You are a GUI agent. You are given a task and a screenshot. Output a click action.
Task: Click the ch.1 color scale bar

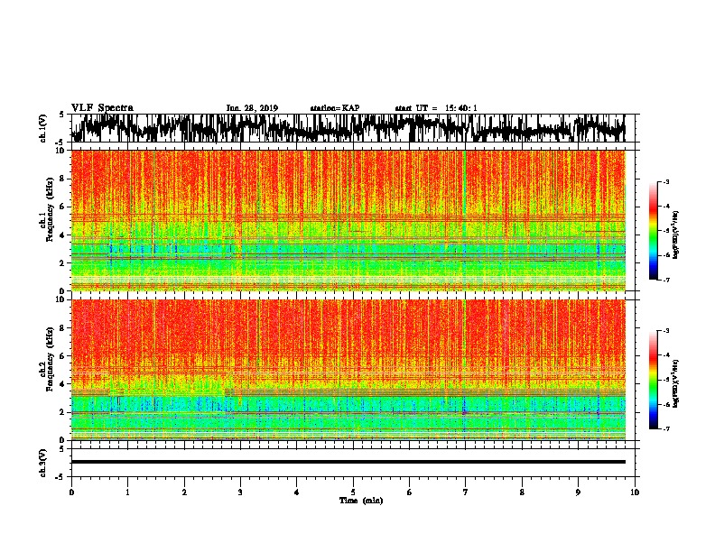point(654,231)
